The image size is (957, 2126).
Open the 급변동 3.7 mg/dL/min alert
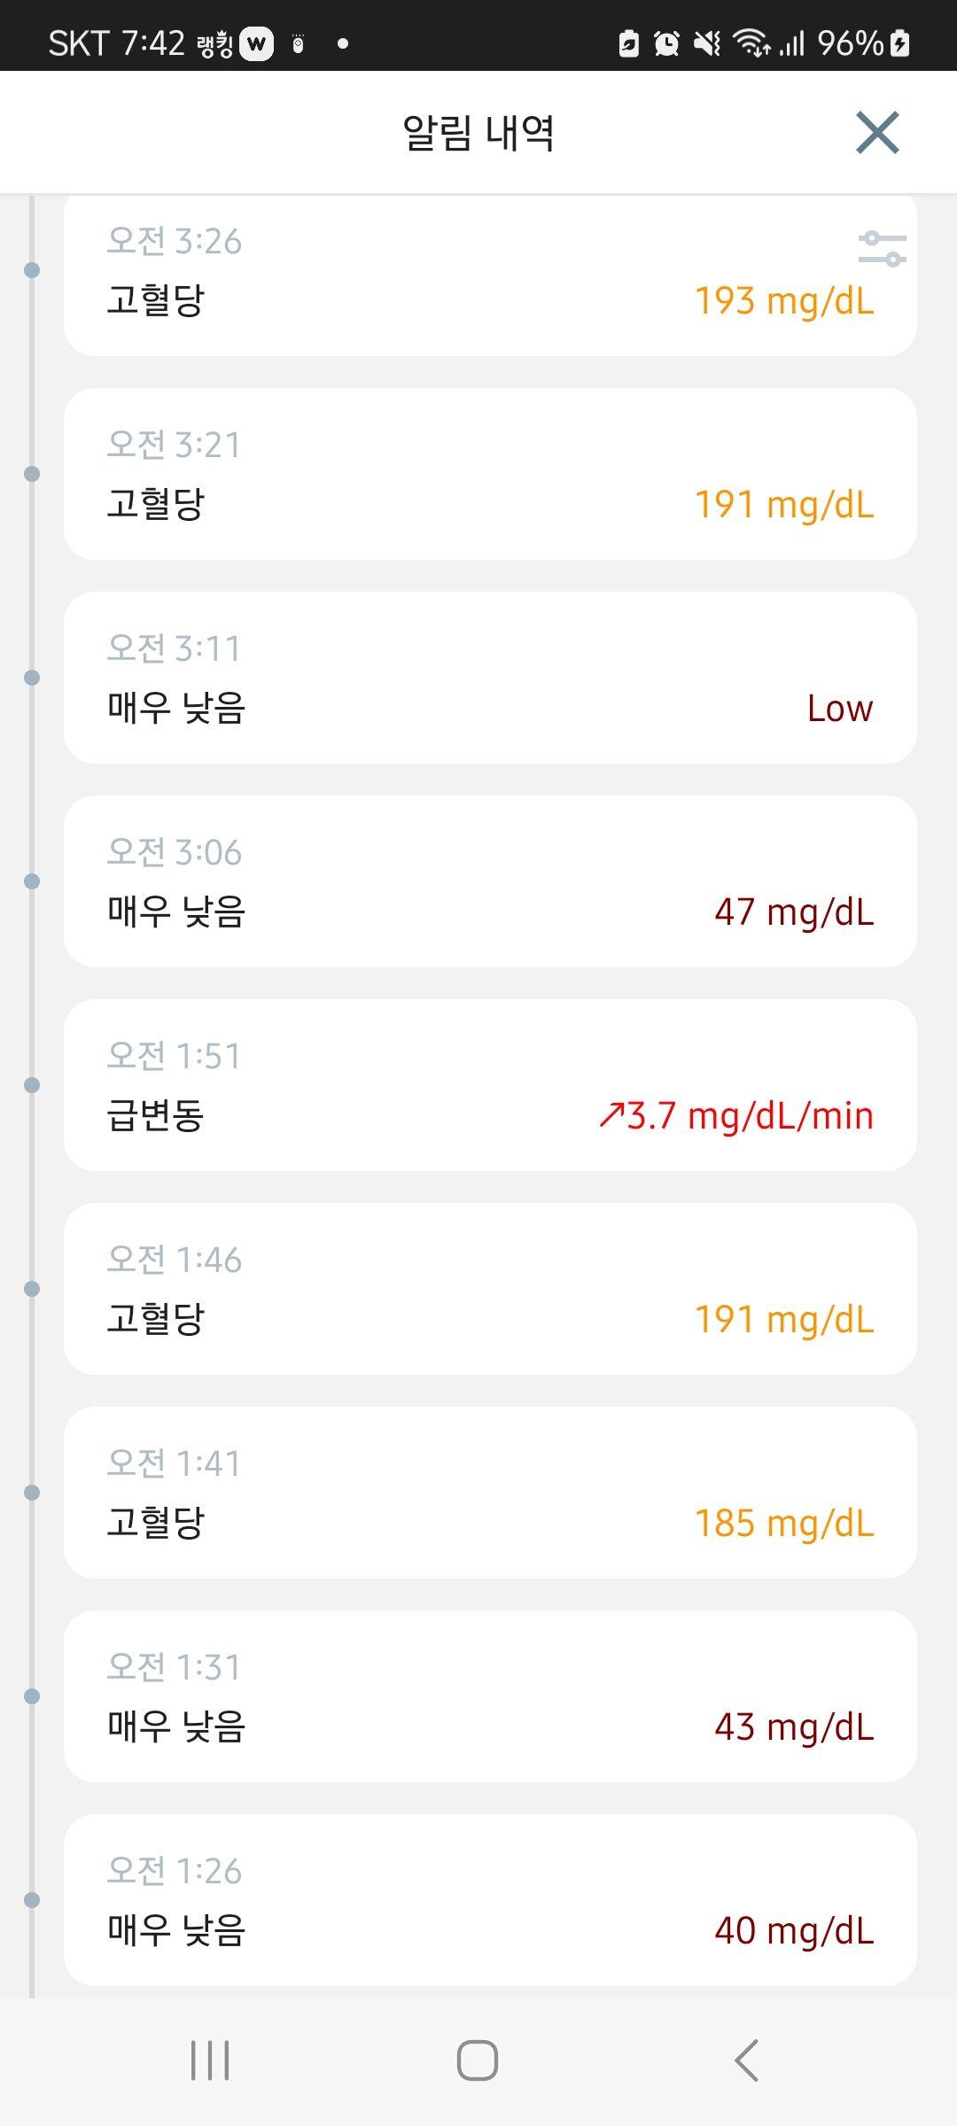(x=490, y=1085)
